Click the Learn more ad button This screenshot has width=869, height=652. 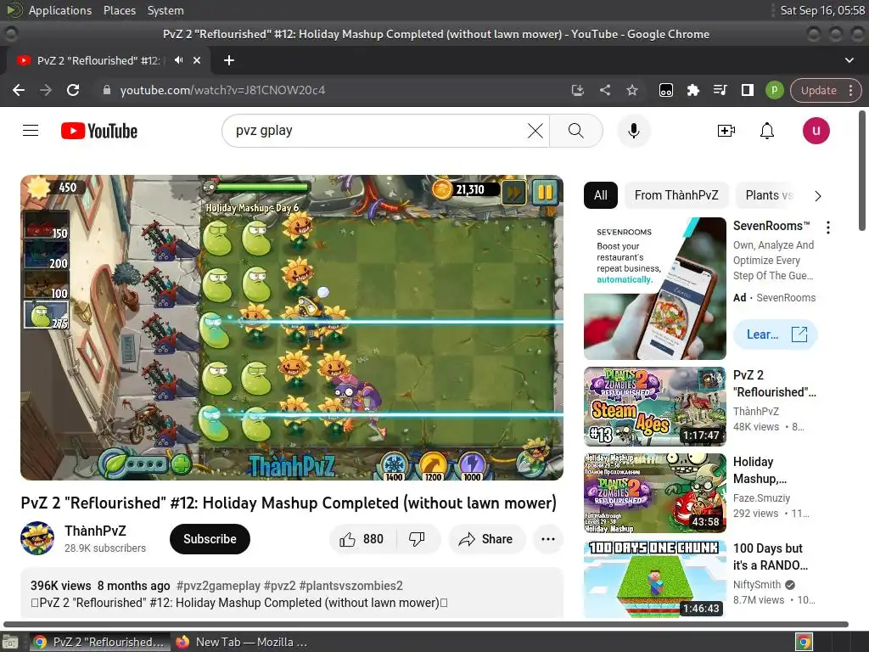776,334
